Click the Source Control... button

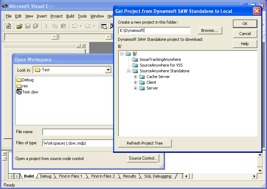143,158
